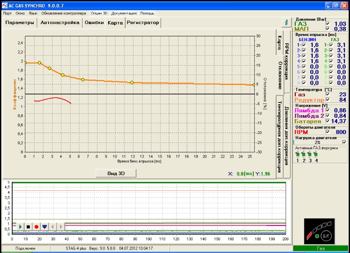Screen dimensions: 350x253
Task: Open the Порт menu
Action: pyautogui.click(x=7, y=14)
